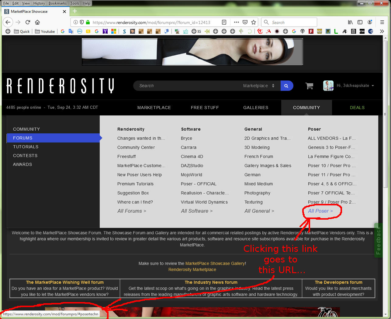Open The Developers forum link
Screen dimensions: 391x319
click(x=338, y=282)
